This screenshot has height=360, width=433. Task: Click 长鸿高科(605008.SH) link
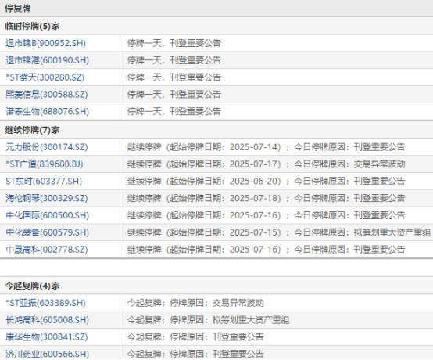click(47, 320)
